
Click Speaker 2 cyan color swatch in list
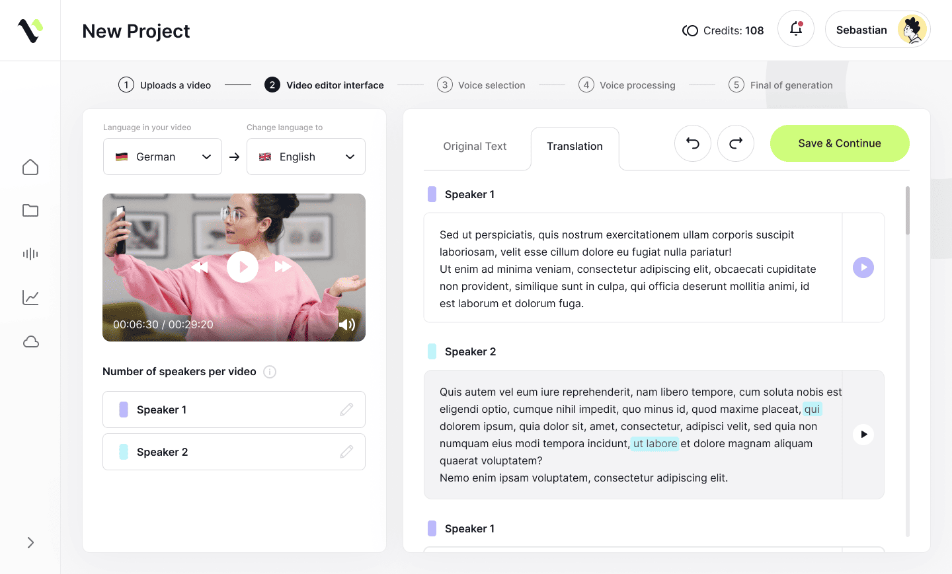(x=124, y=452)
